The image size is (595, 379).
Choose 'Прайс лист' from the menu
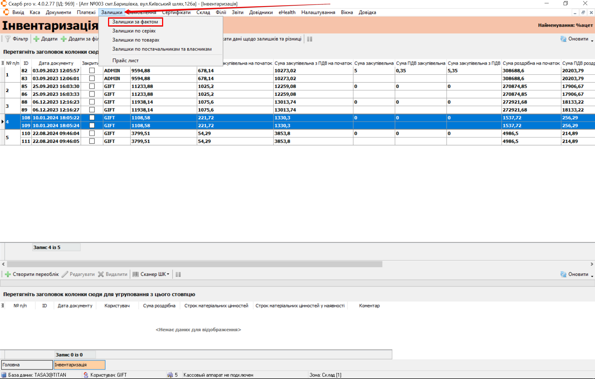coord(125,61)
